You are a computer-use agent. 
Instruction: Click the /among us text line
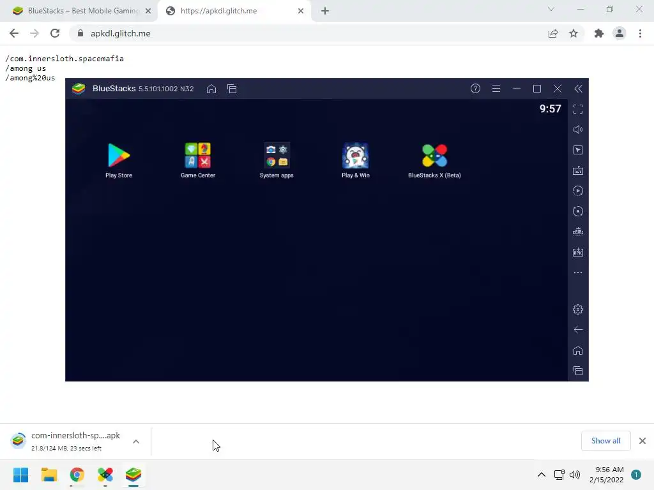[26, 68]
